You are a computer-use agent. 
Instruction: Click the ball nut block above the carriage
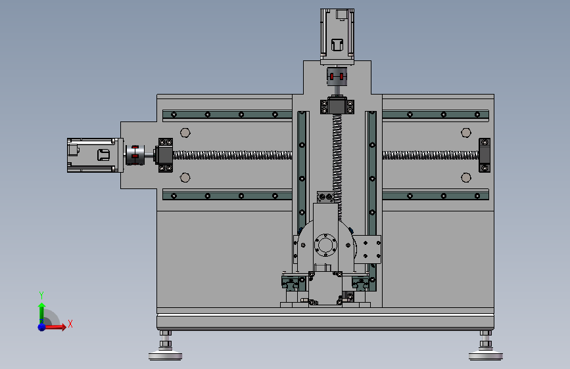pyautogui.click(x=325, y=197)
